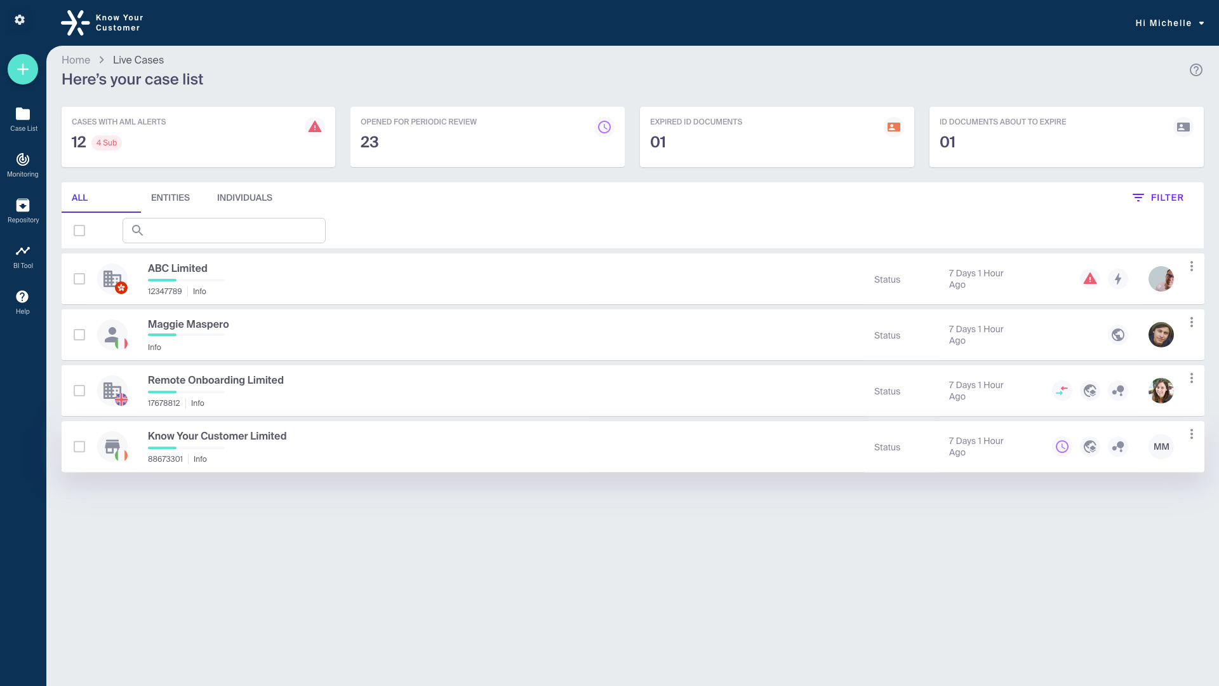Click Info link under ABC Limited

(199, 292)
